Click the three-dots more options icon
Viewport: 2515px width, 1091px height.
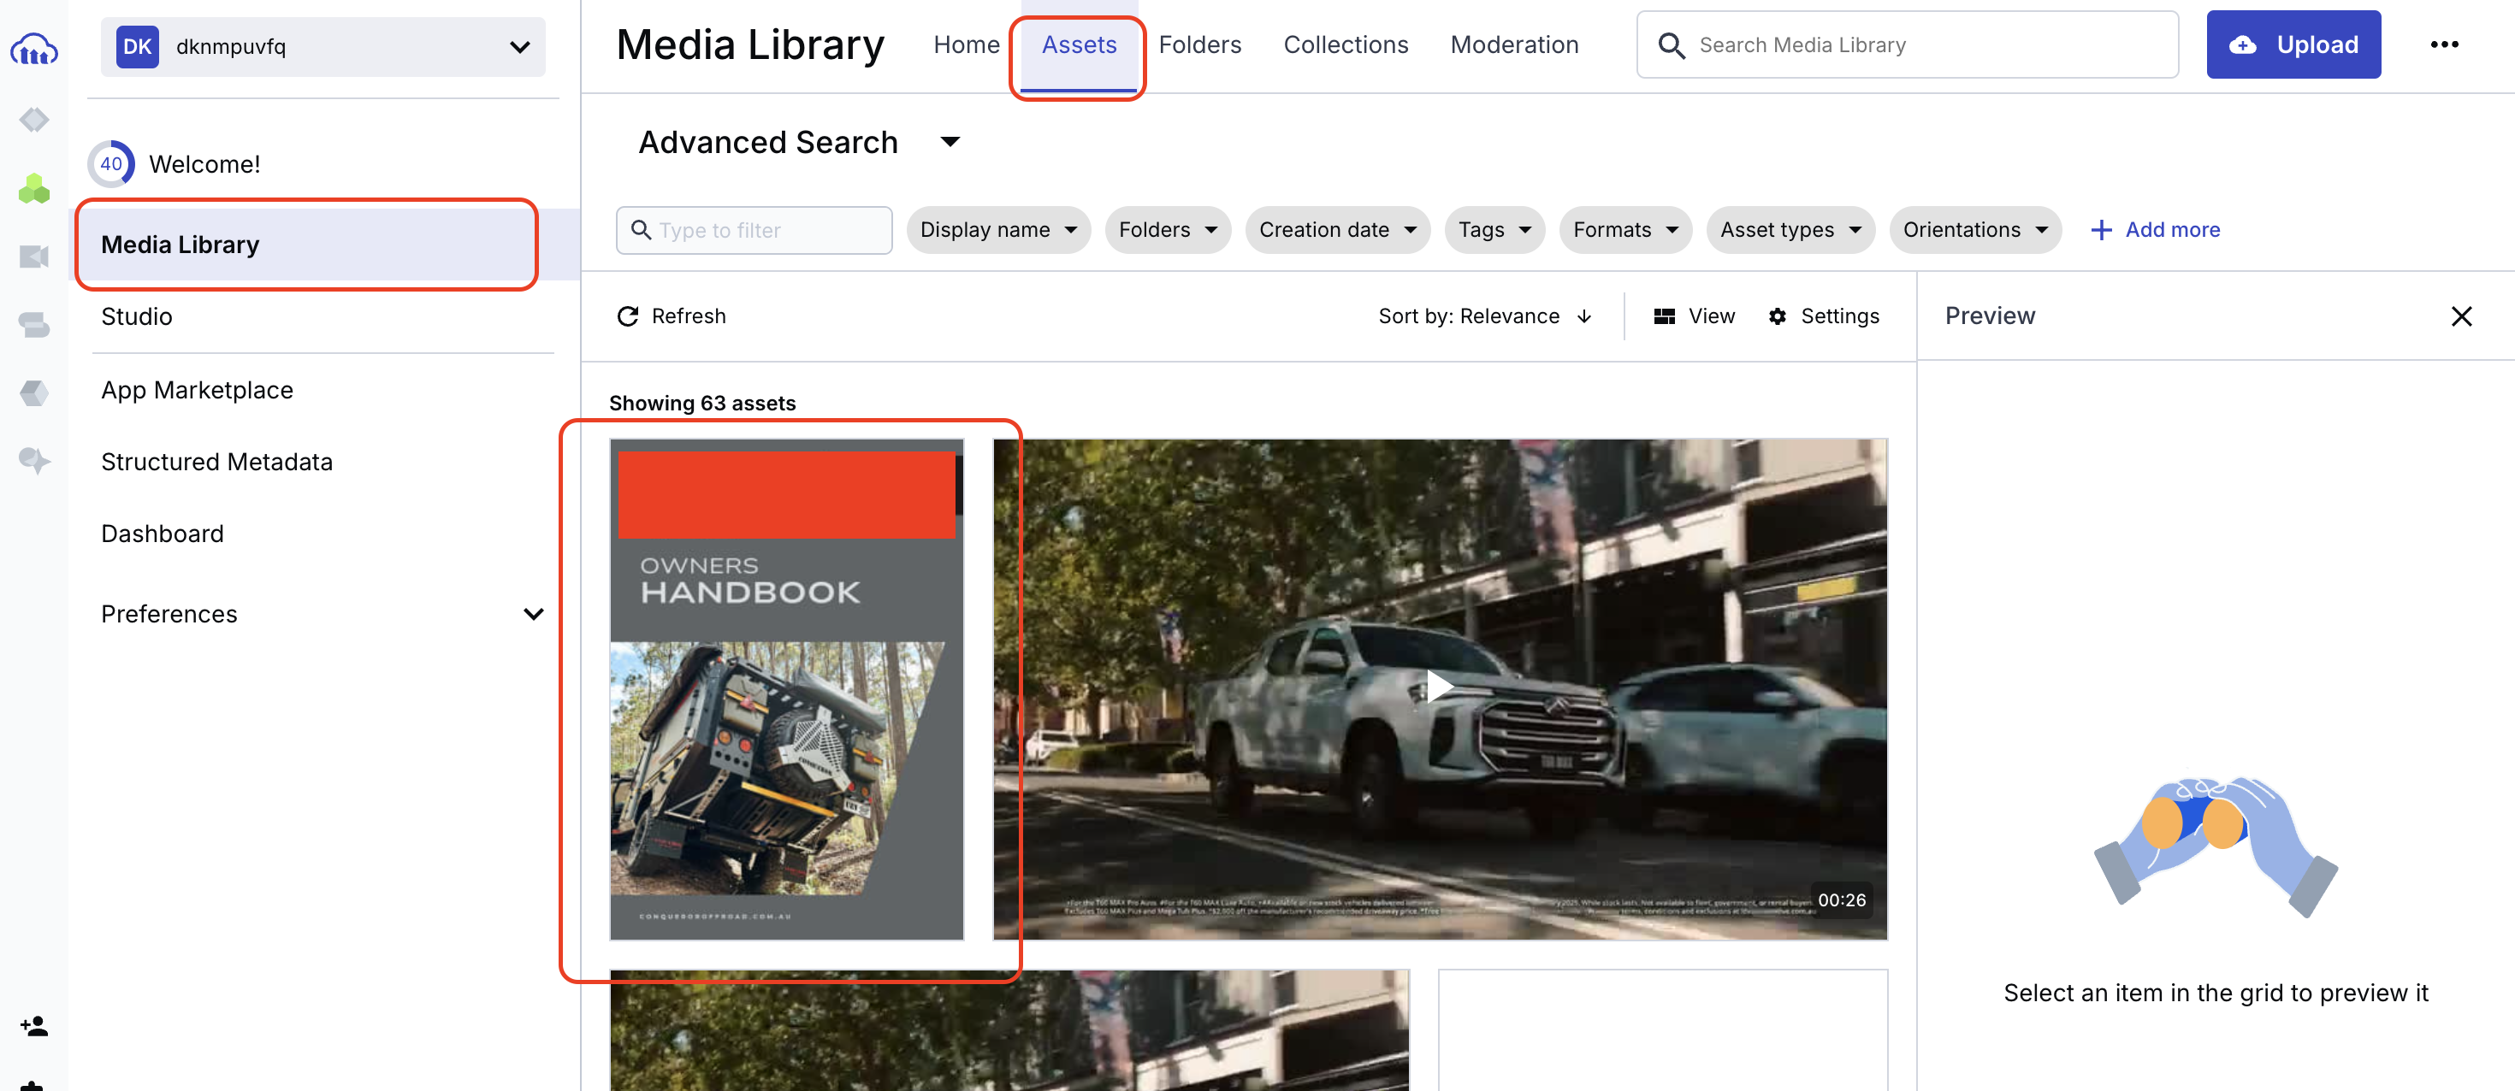[2444, 45]
